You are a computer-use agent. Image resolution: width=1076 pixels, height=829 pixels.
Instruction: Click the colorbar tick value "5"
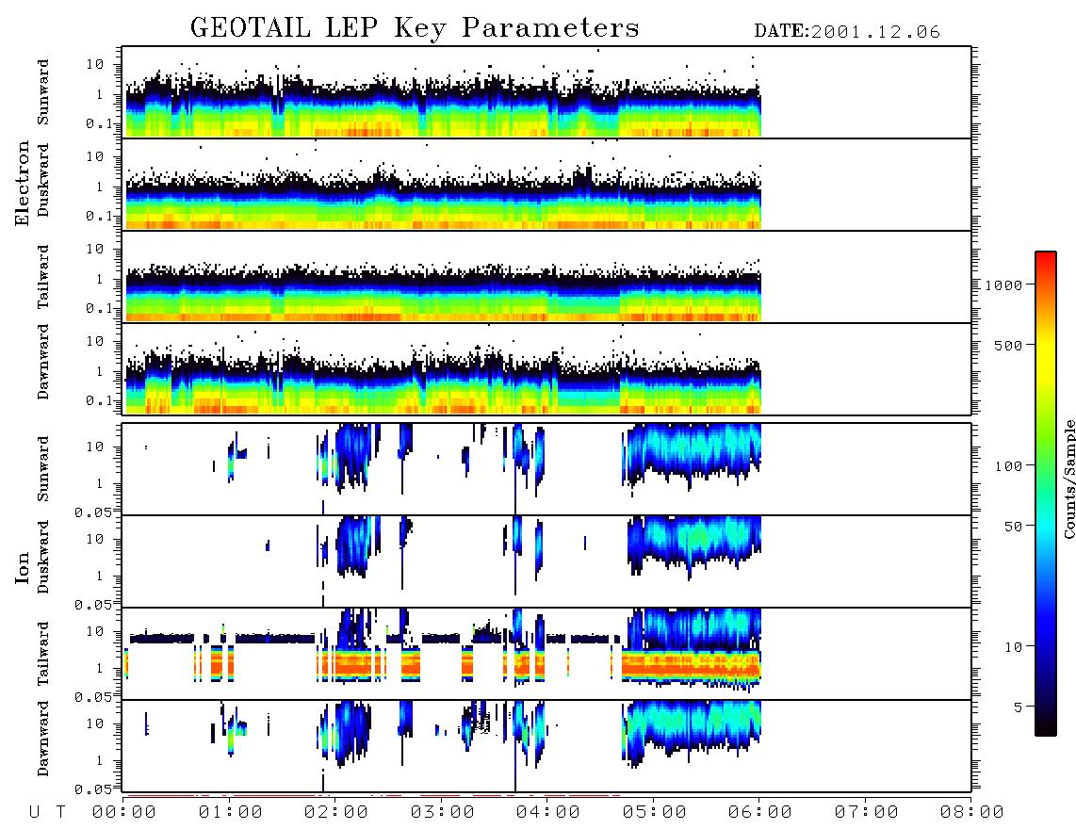tap(1019, 707)
